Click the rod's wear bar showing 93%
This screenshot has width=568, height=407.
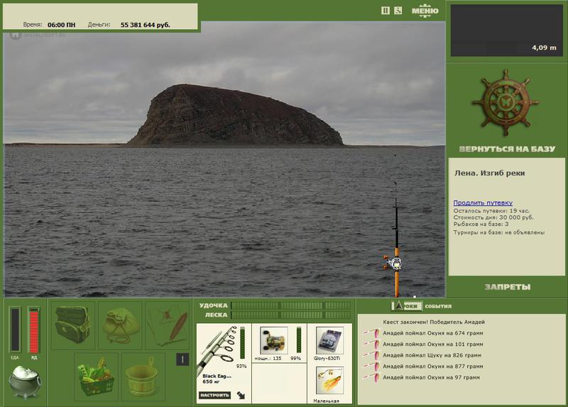[242, 342]
